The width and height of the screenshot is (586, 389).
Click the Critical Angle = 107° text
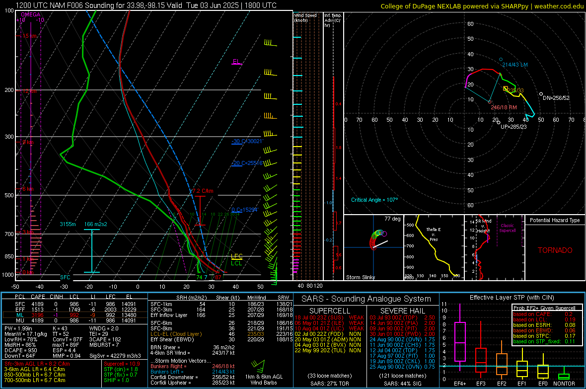coord(374,200)
